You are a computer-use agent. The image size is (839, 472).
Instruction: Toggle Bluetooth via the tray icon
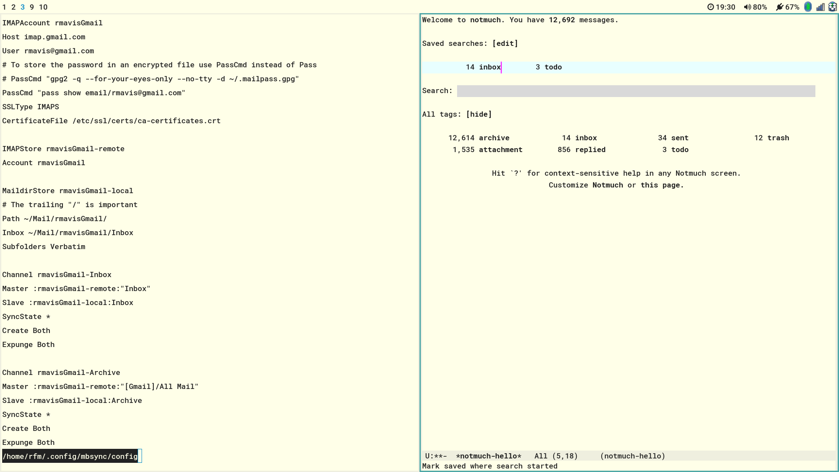click(808, 7)
